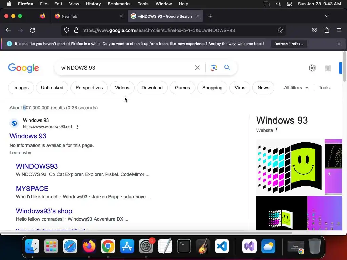Close the New Tab tab
This screenshot has height=260, width=347.
(x=121, y=16)
